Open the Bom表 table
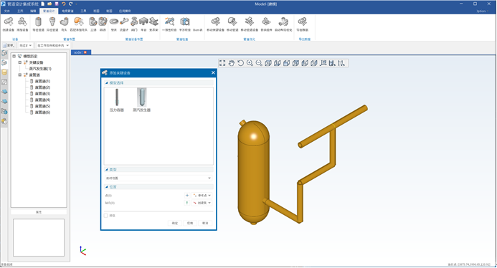This screenshot has height=268, width=497. click(x=197, y=30)
